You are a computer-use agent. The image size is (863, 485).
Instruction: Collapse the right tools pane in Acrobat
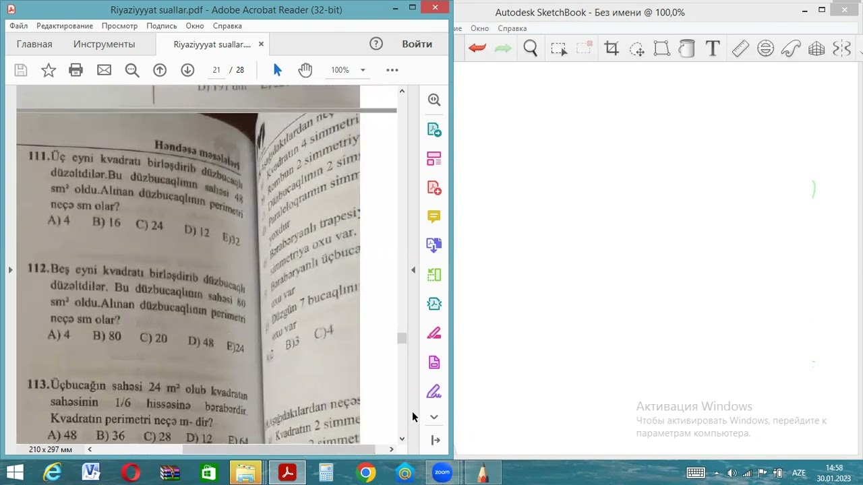[x=413, y=269]
